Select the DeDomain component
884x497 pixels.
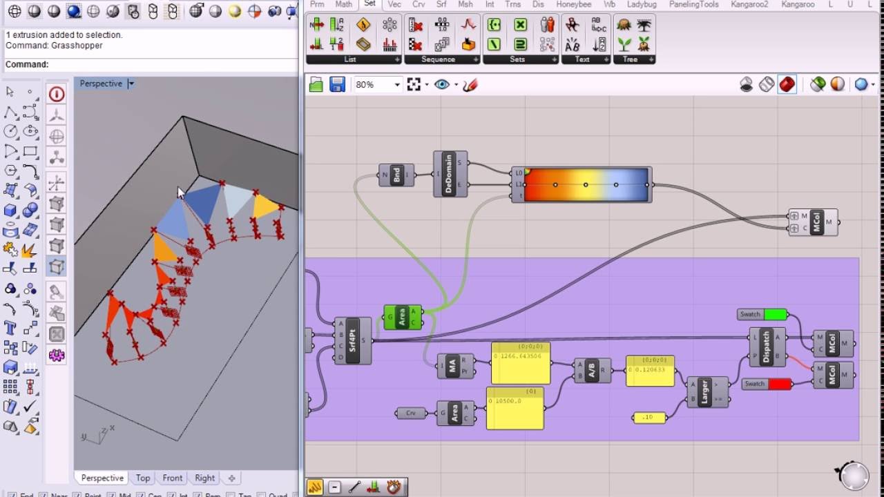tap(449, 174)
